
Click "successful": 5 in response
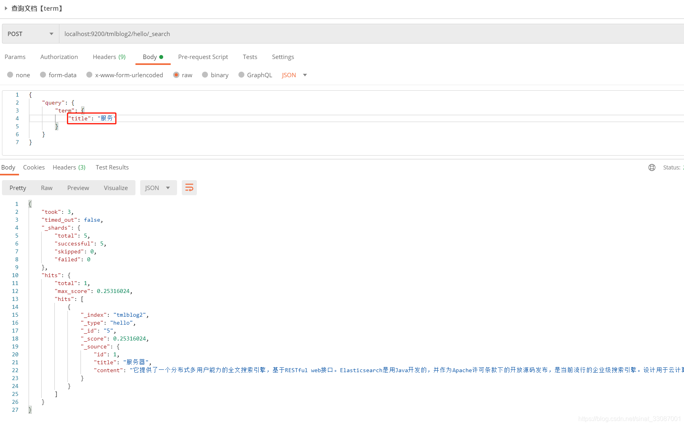click(x=80, y=243)
